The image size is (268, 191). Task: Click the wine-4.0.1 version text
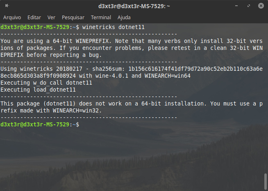coord(113,76)
